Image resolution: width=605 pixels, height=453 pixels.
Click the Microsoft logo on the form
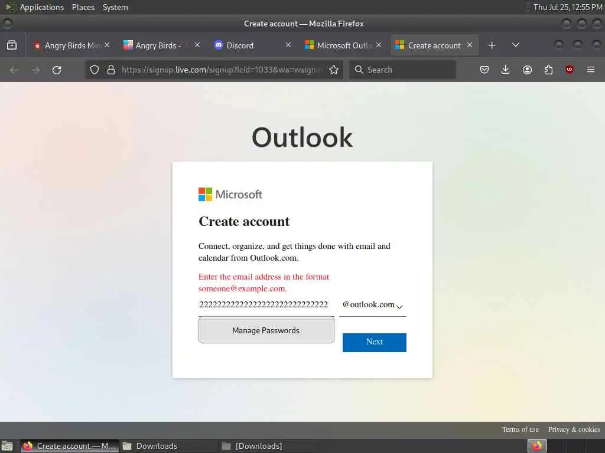[230, 194]
